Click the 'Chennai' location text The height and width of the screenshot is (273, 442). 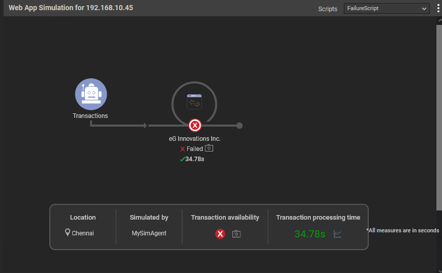[82, 233]
